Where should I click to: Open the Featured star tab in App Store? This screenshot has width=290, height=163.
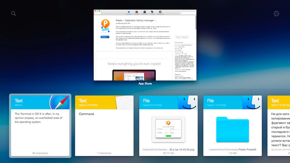point(129,12)
